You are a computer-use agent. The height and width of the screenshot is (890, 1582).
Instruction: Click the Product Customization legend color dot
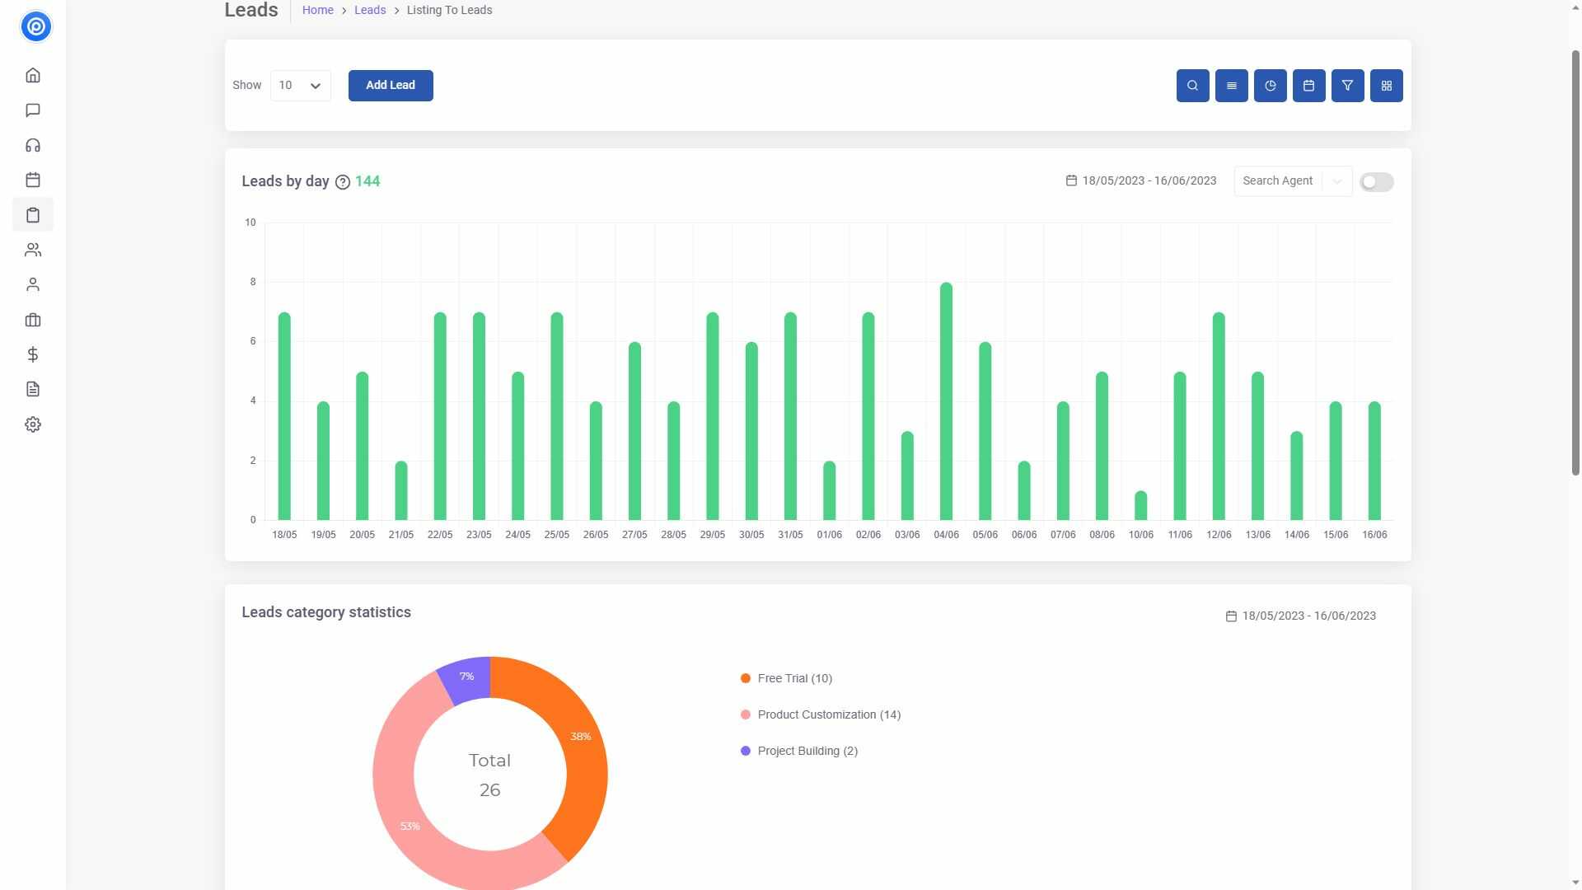click(746, 714)
